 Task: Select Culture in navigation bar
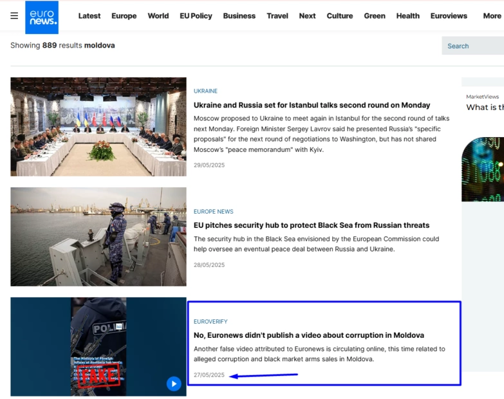click(340, 15)
